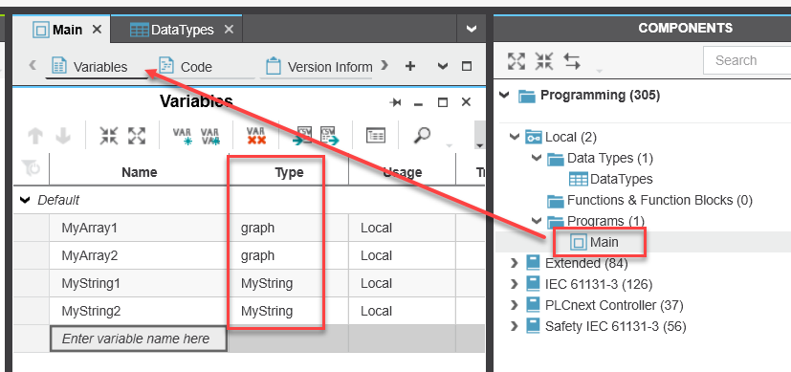Click the 'Enter variable name here' field
Image resolution: width=791 pixels, height=372 pixels.
click(139, 339)
